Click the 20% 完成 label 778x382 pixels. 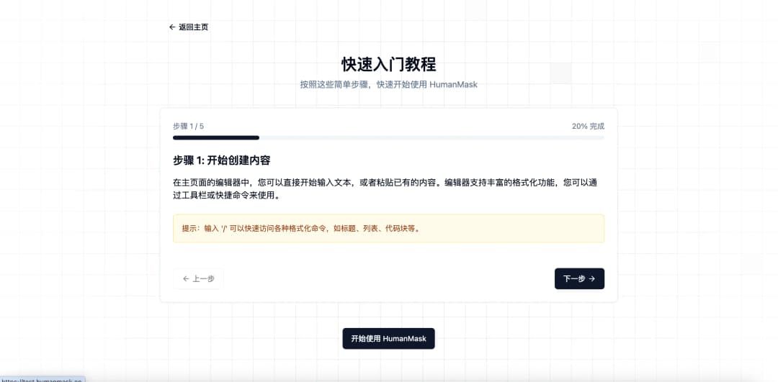588,127
